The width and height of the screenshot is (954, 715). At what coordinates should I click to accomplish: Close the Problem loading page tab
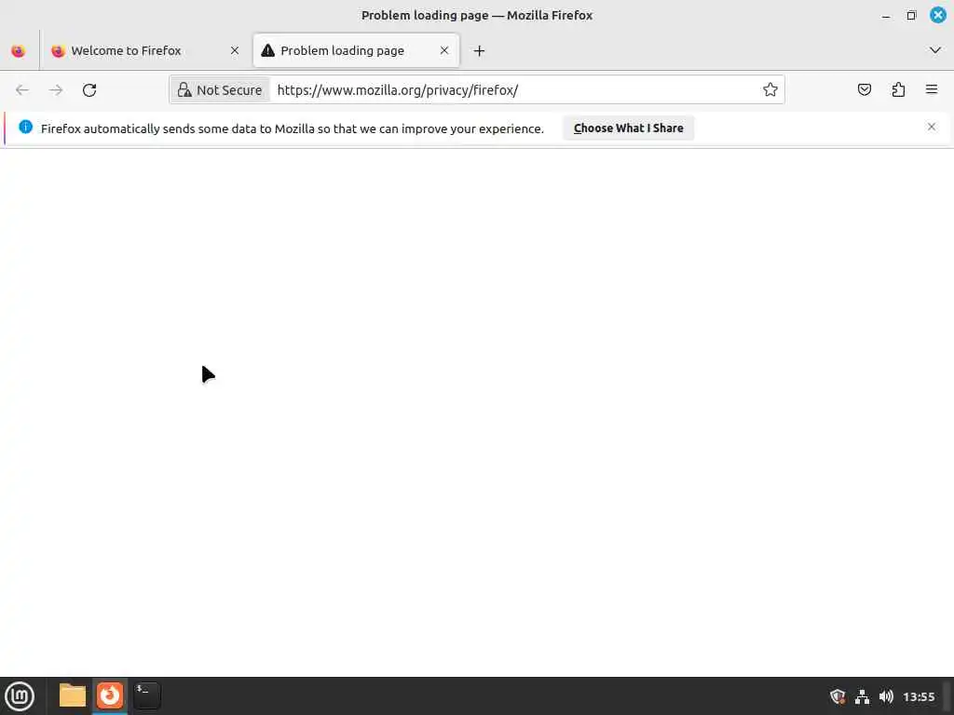444,50
